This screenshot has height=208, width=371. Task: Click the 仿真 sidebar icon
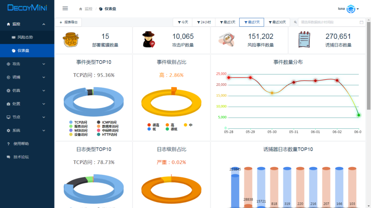(x=9, y=91)
